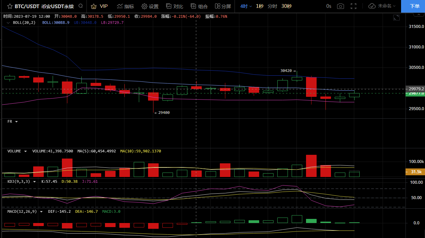Click the favorite star next to BTC/USDT
Screen dimensions: 425x238
point(10,6)
